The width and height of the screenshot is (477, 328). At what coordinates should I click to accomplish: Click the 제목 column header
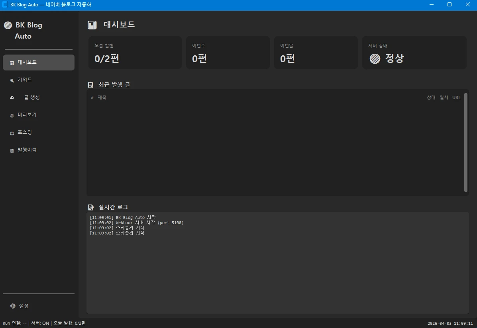click(x=102, y=98)
